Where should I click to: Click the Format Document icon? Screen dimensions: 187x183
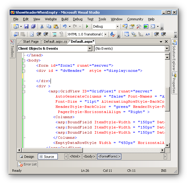coord(32,35)
